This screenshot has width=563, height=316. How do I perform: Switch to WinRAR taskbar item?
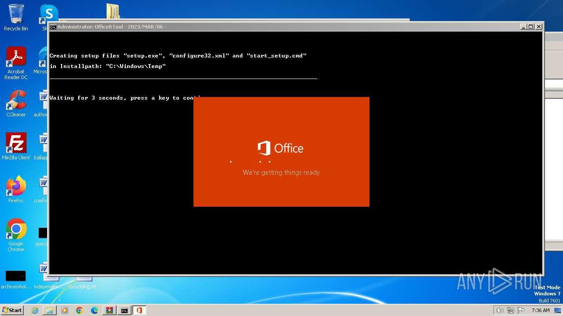point(110,310)
